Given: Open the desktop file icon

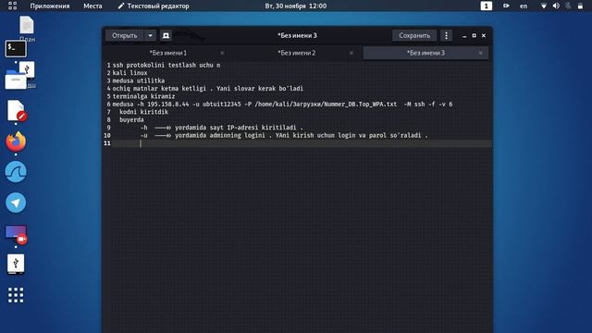Looking at the screenshot, I should pos(27,26).
